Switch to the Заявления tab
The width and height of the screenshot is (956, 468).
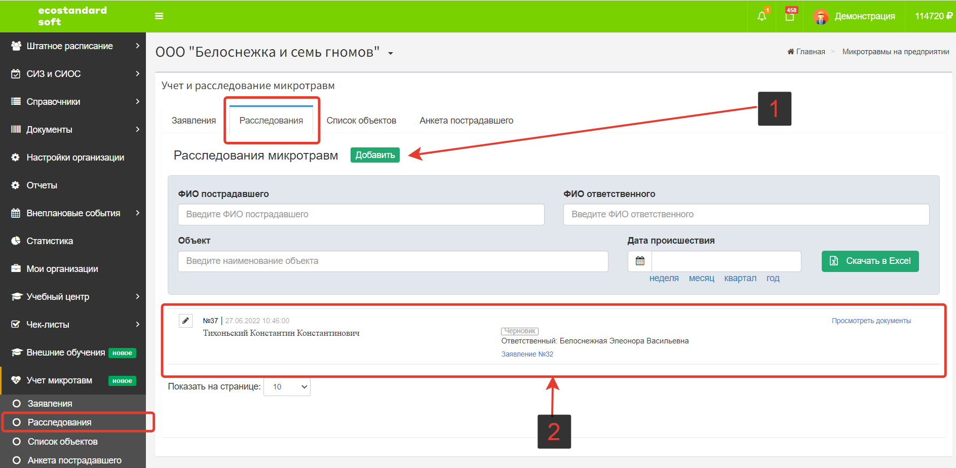pos(194,121)
